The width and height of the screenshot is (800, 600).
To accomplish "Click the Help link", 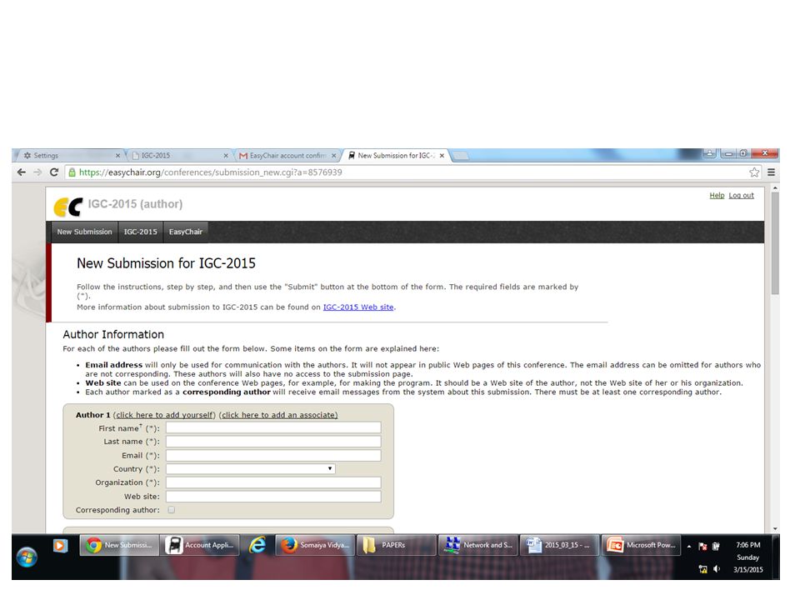I will pyautogui.click(x=717, y=195).
